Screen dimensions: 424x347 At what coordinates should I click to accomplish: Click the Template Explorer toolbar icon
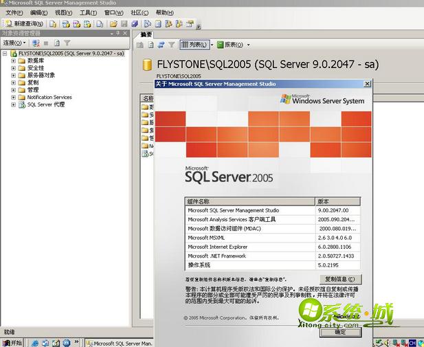pyautogui.click(x=179, y=24)
